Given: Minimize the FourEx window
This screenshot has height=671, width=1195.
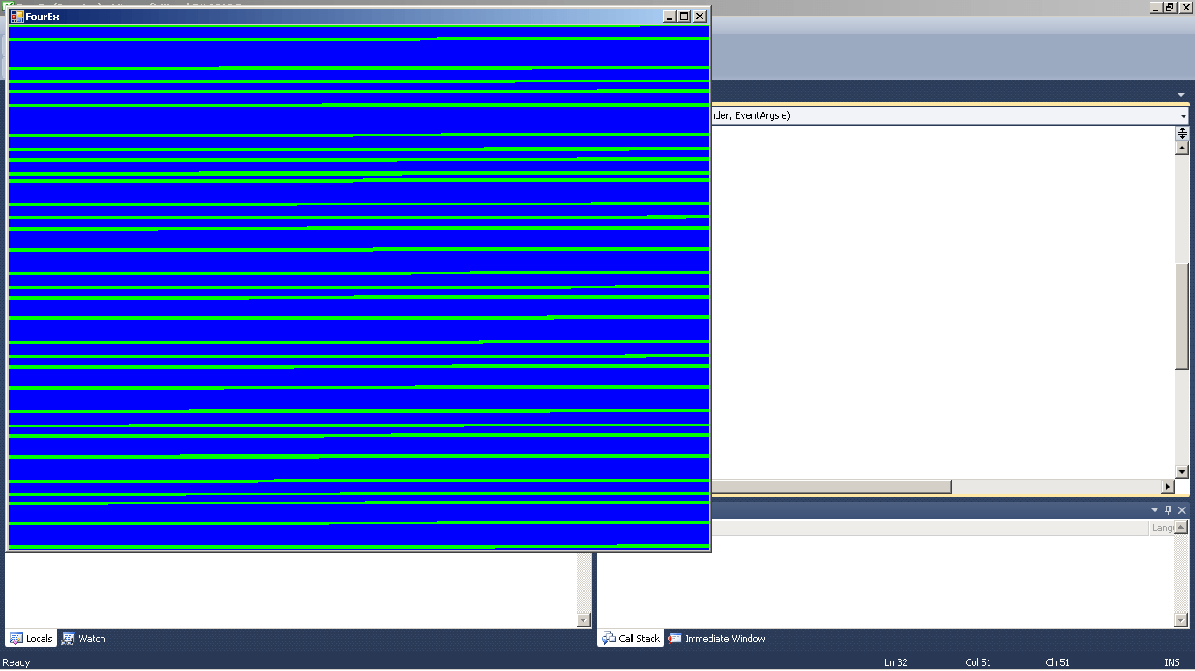Looking at the screenshot, I should click(x=670, y=17).
